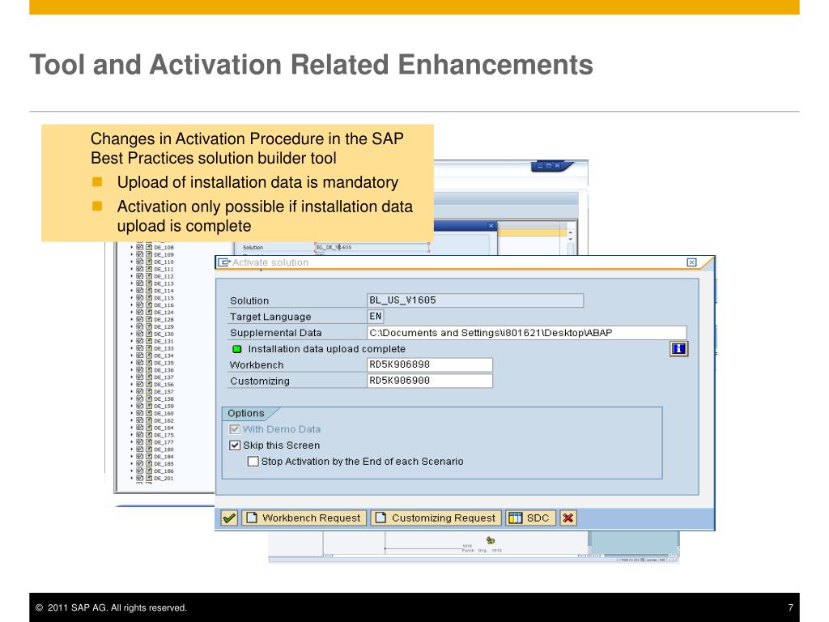
Task: Expand the DE_164 tree node
Action: click(132, 428)
